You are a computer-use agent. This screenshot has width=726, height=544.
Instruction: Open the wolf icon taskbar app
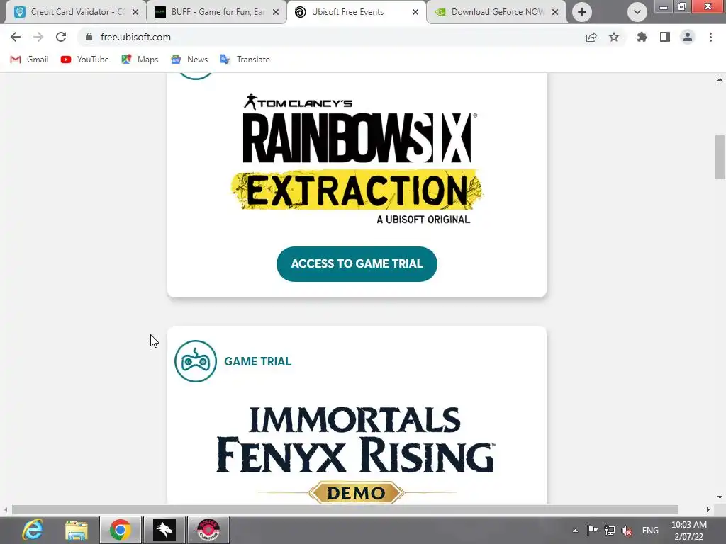(x=164, y=530)
